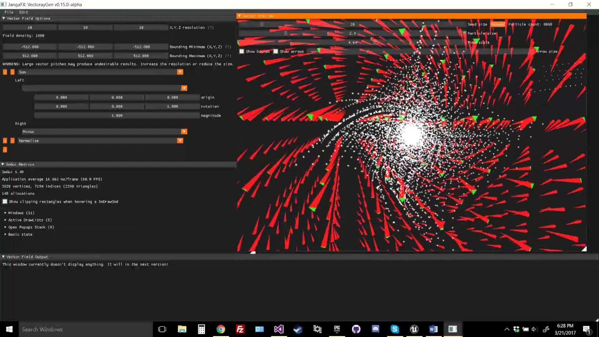Toggle the Show arrows checkbox

(276, 51)
